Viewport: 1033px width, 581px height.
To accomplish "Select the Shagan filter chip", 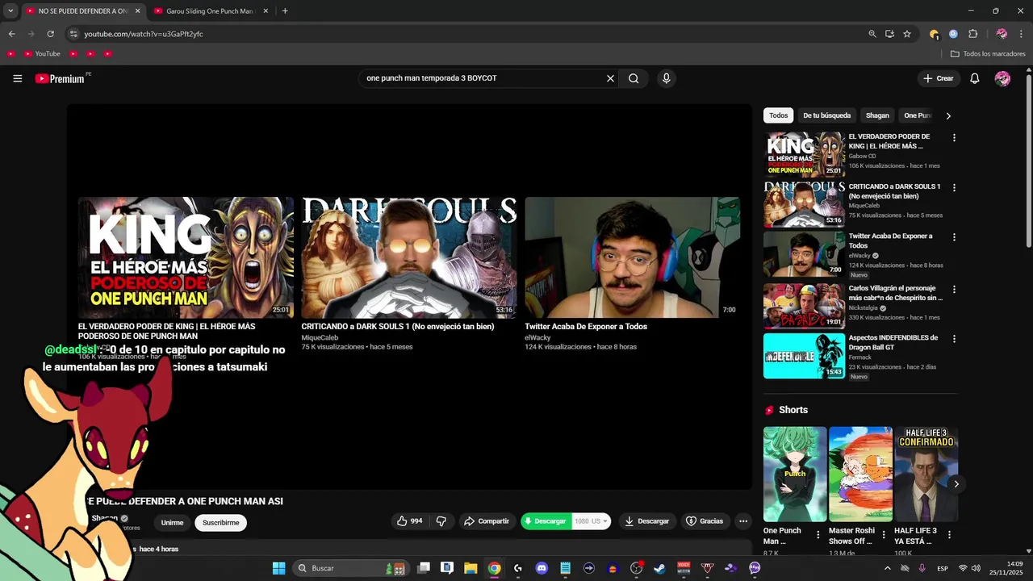I will [x=877, y=115].
